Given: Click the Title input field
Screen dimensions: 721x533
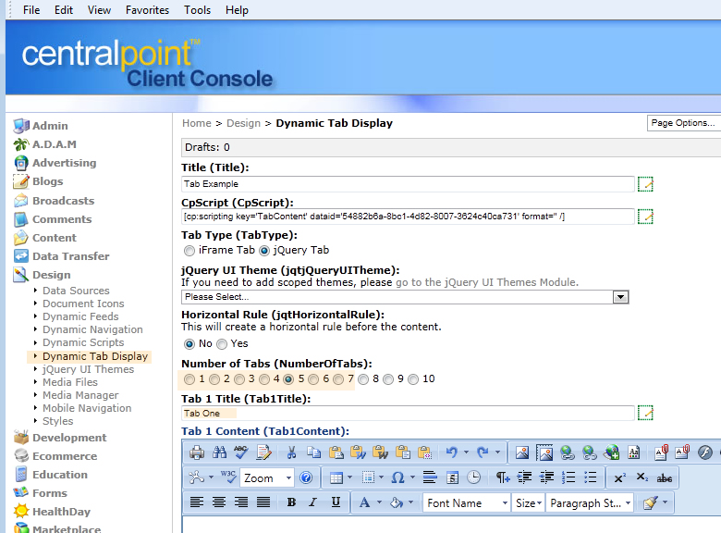Looking at the screenshot, I should [408, 184].
